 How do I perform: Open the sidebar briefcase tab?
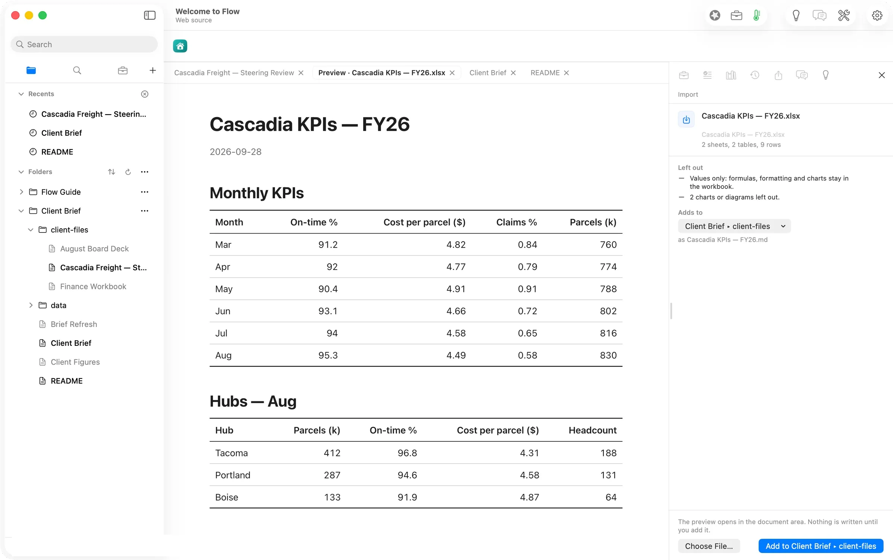click(123, 70)
